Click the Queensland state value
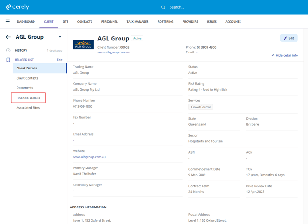Viewport: 308px width, 224px height. [x=197, y=124]
